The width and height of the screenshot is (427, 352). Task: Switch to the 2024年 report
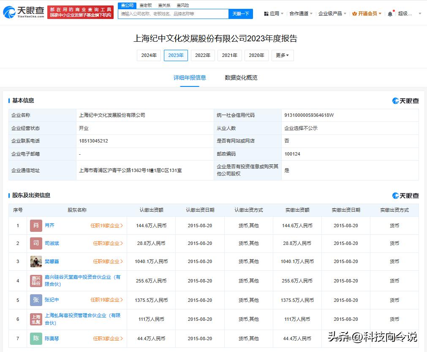coord(149,56)
